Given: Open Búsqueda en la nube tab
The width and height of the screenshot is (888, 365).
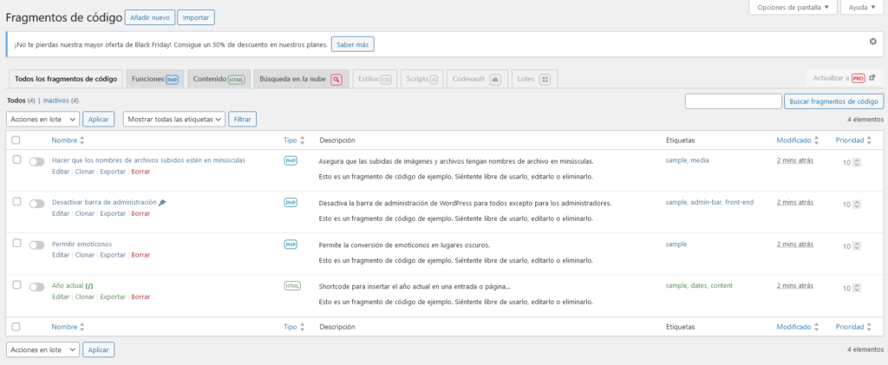Looking at the screenshot, I should [x=301, y=79].
